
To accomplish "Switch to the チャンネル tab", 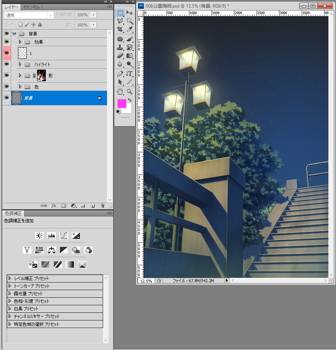I will point(31,7).
